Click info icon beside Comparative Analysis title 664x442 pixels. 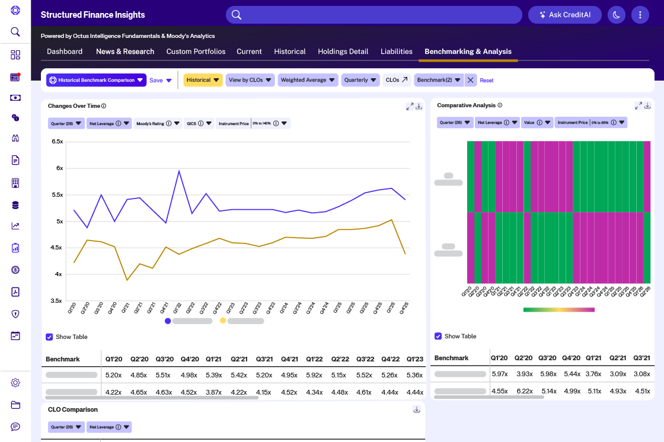[500, 105]
